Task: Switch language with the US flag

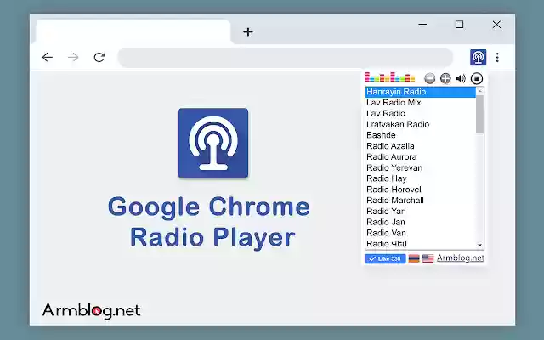Action: point(428,258)
